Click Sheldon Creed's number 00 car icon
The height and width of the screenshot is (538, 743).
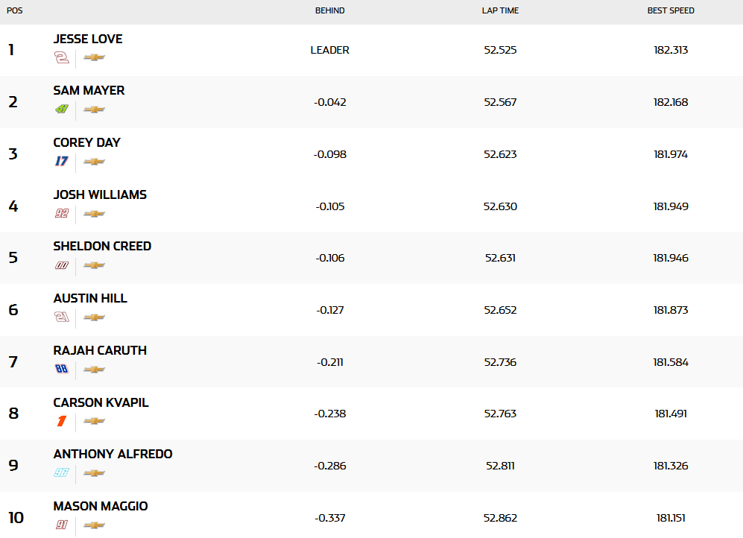tap(62, 265)
